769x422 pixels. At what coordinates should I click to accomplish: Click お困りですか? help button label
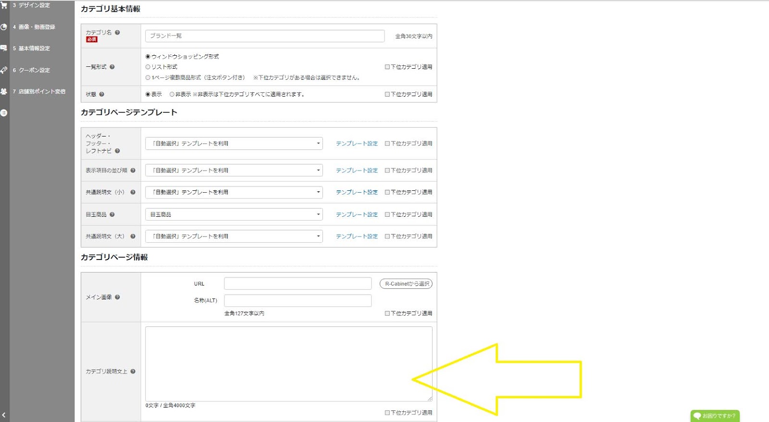719,416
